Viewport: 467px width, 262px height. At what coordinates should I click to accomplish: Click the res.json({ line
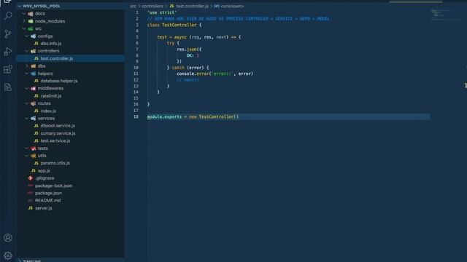[189, 49]
